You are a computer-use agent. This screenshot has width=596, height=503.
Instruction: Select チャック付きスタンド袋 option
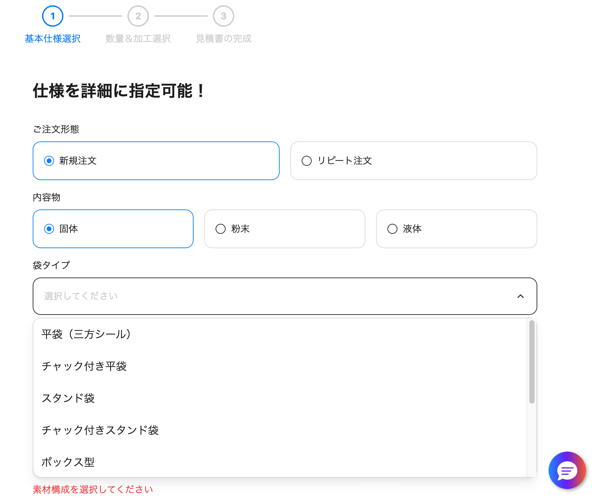(x=100, y=430)
